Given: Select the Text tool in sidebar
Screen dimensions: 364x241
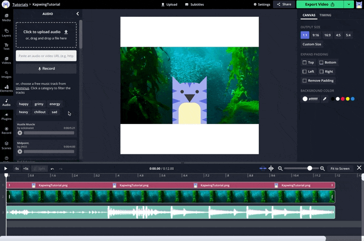Looking at the screenshot, I should (x=6, y=46).
